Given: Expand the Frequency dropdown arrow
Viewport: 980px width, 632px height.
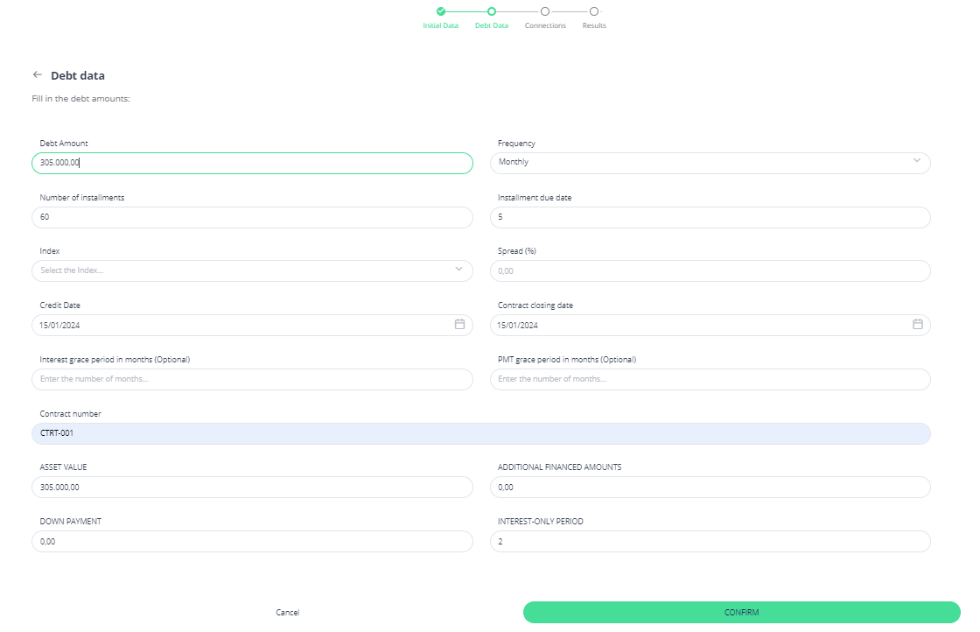Looking at the screenshot, I should click(x=916, y=161).
